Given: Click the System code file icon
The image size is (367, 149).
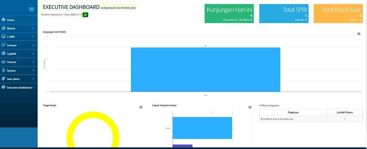Looking at the screenshot, I should [x=4, y=70].
